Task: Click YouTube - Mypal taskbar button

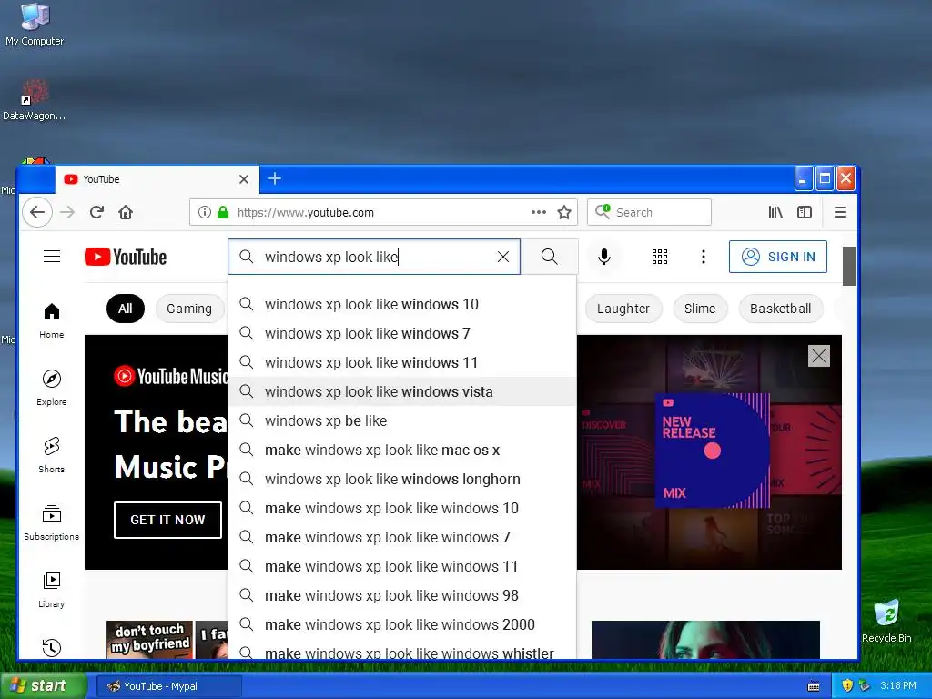Action: click(168, 686)
